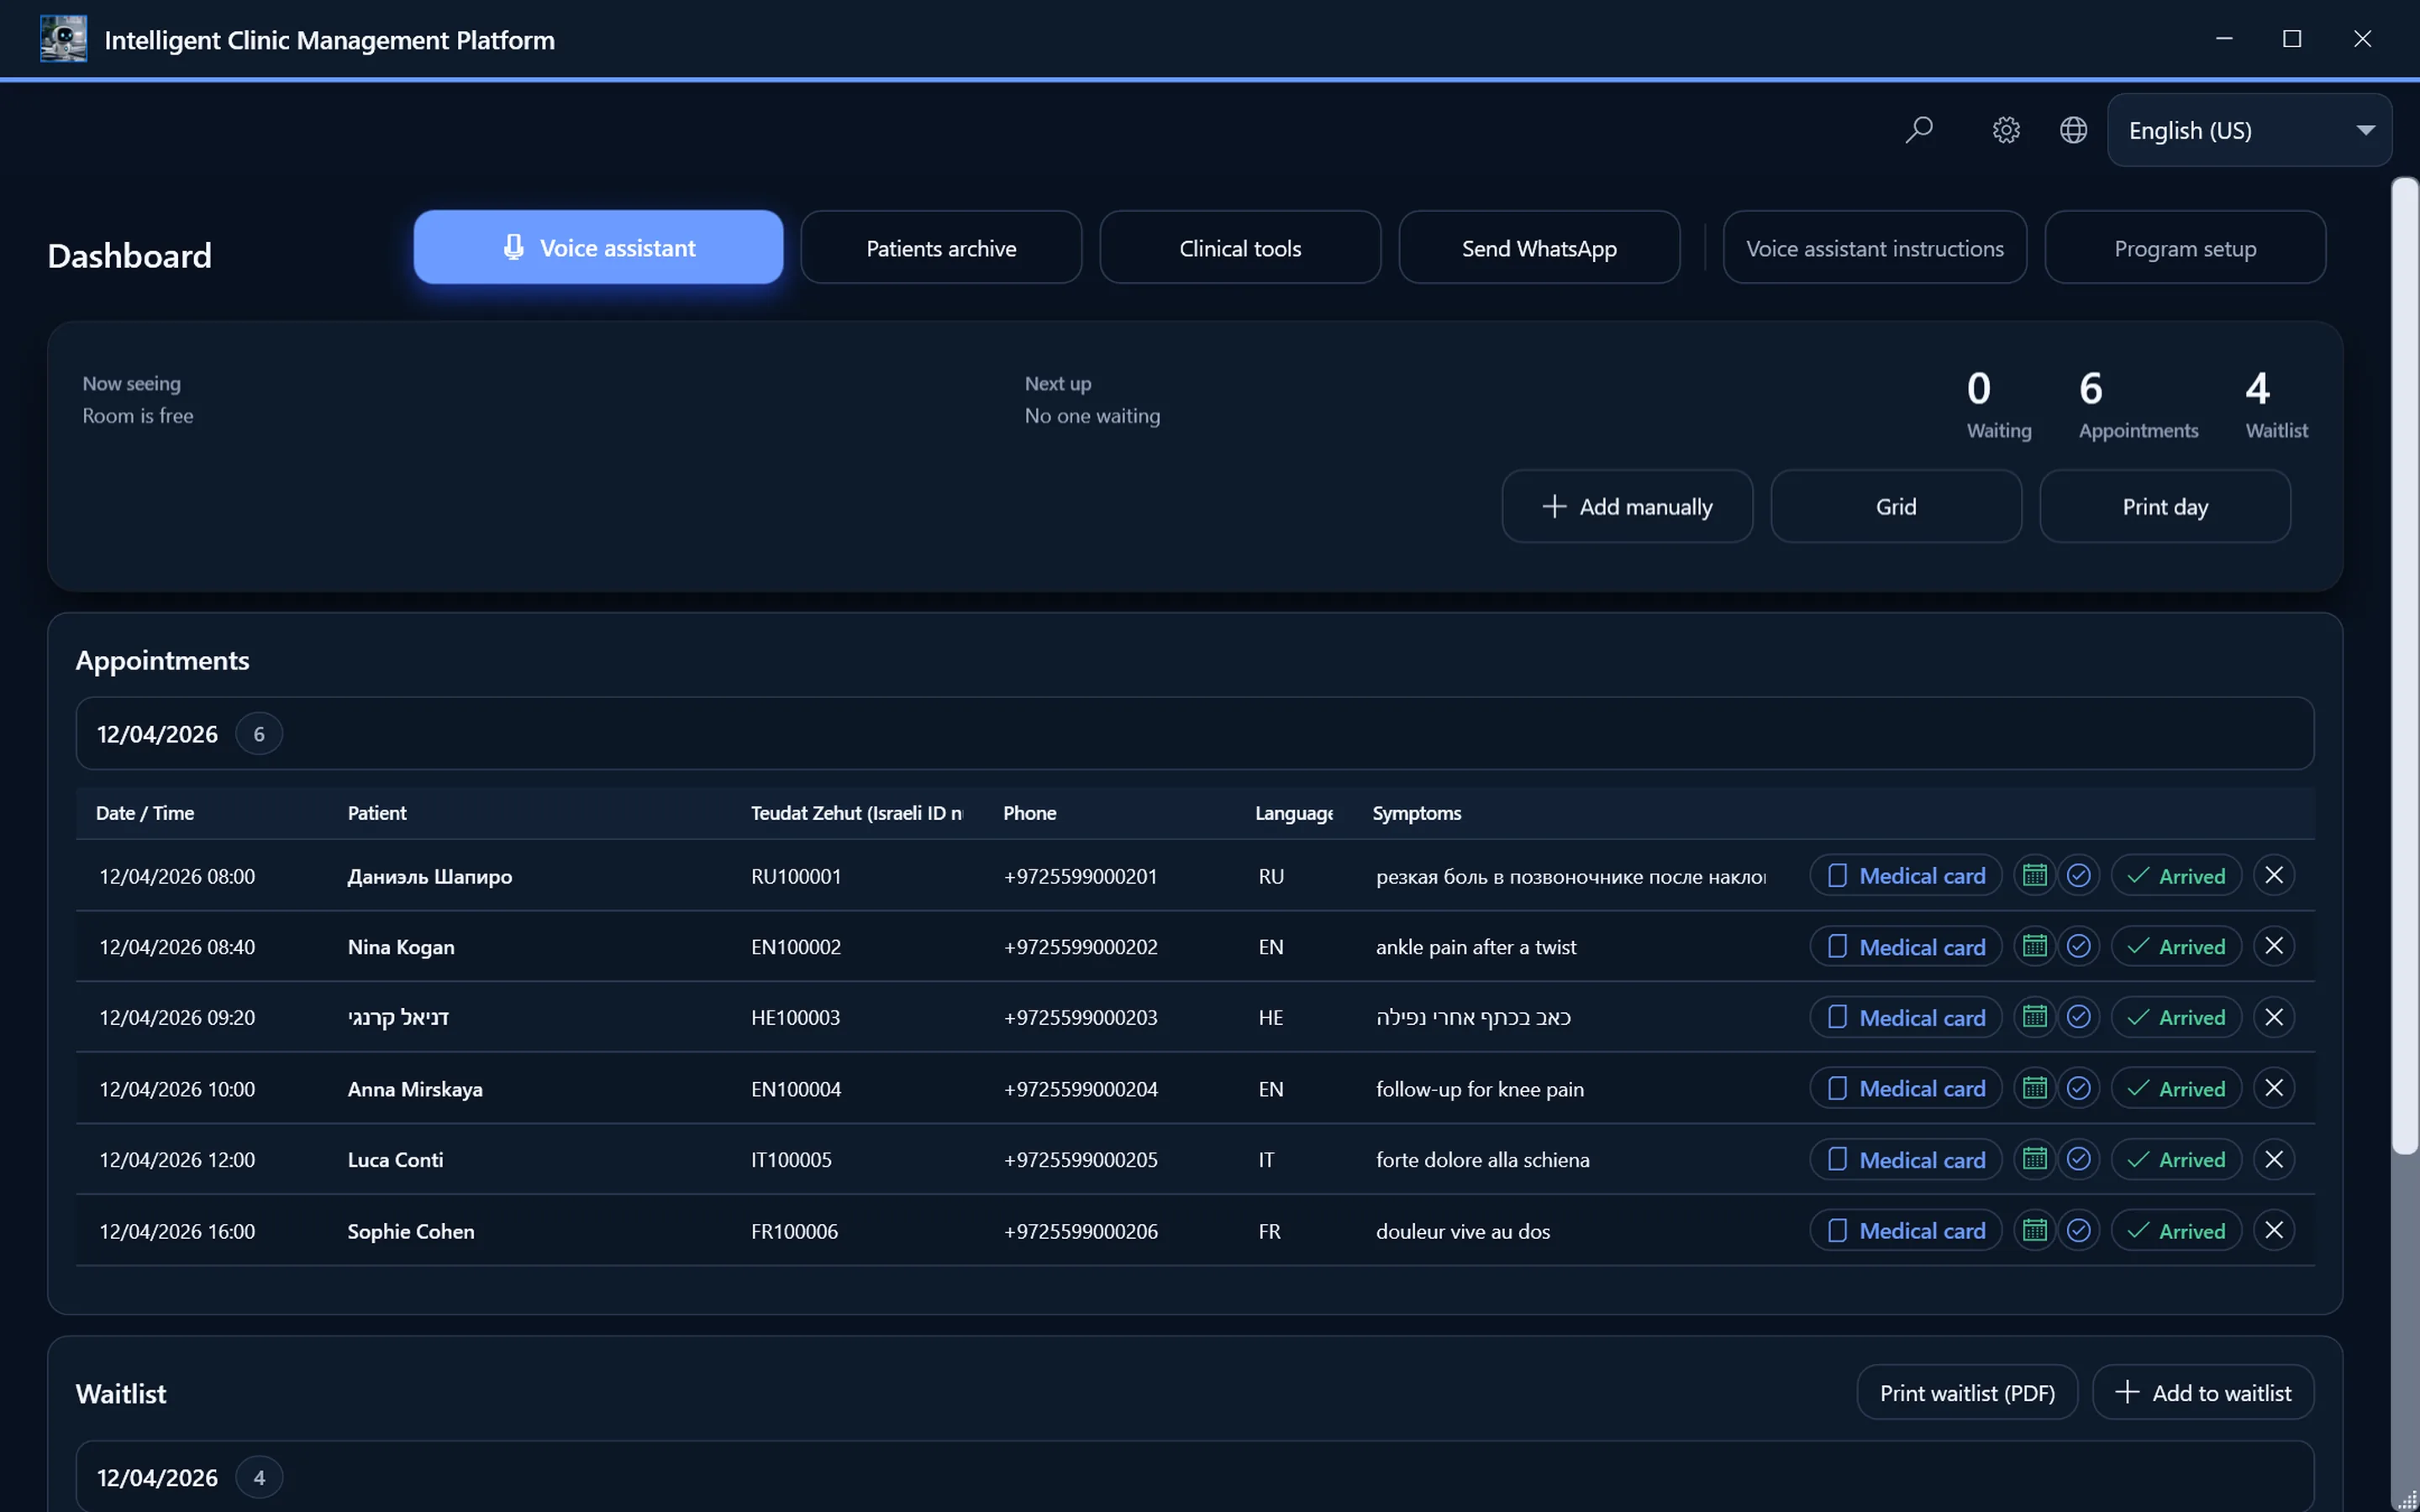The height and width of the screenshot is (1512, 2420).
Task: Open the search magnifier icon
Action: point(1918,130)
